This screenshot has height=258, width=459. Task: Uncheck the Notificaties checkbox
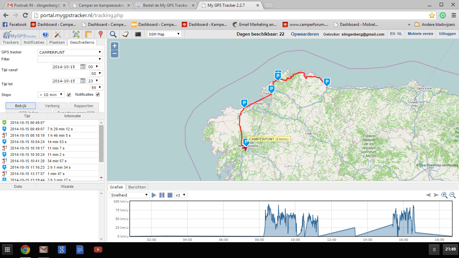[98, 95]
